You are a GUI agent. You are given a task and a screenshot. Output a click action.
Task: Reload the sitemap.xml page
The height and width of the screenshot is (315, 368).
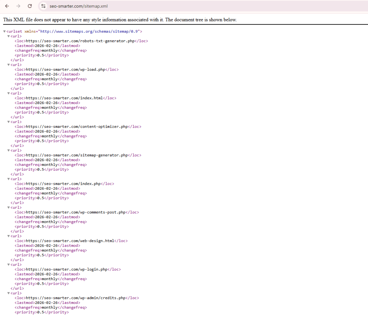coord(30,6)
